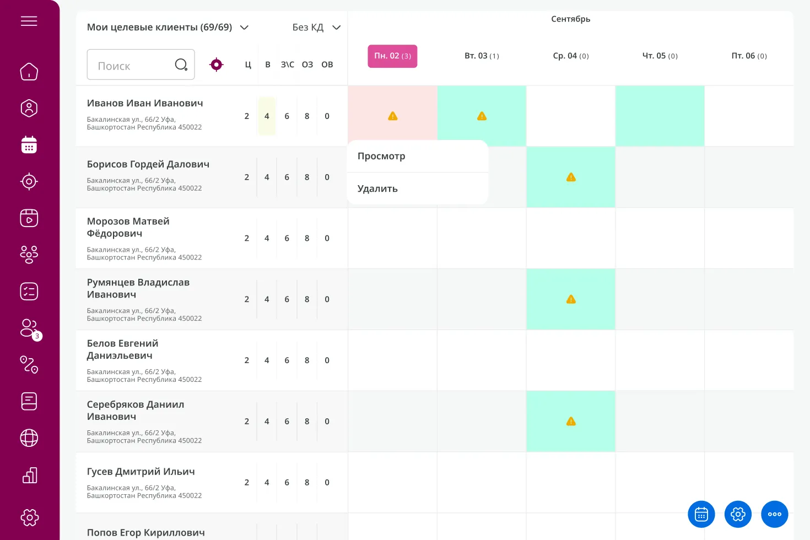Go to the home icon in sidebar

29,72
